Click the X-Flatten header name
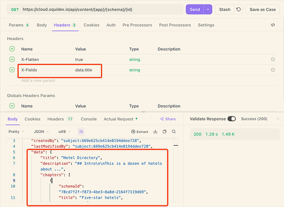 [x=30, y=60]
